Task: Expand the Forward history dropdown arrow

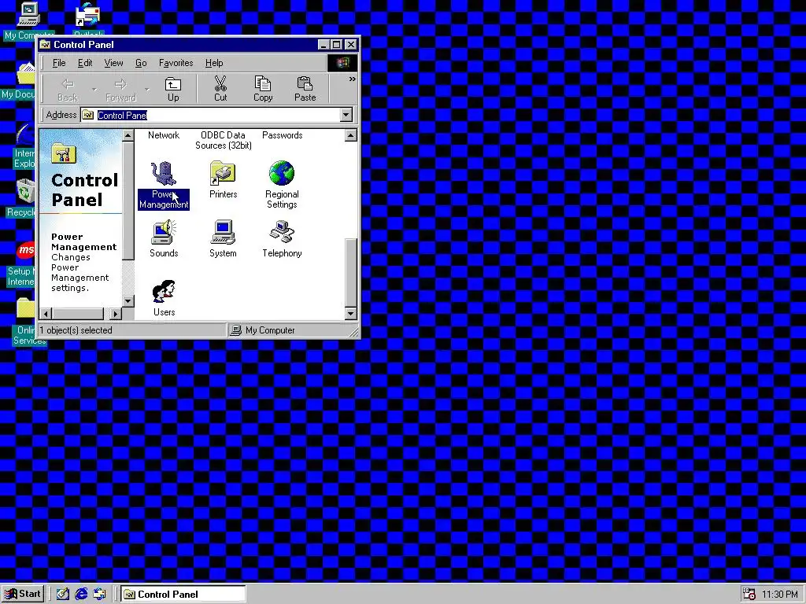Action: click(x=147, y=90)
